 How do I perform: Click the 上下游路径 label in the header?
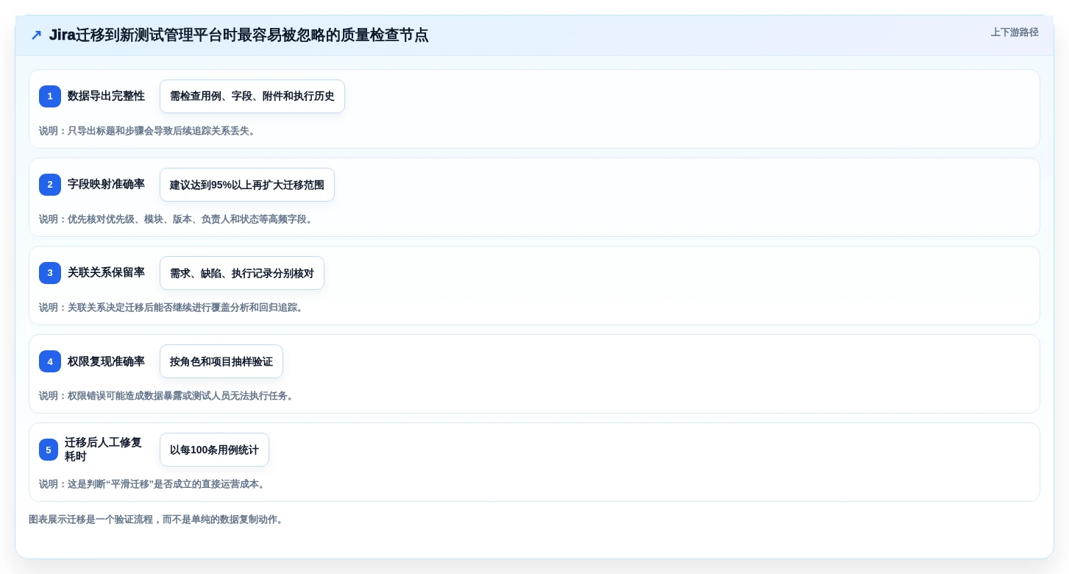tap(1015, 32)
